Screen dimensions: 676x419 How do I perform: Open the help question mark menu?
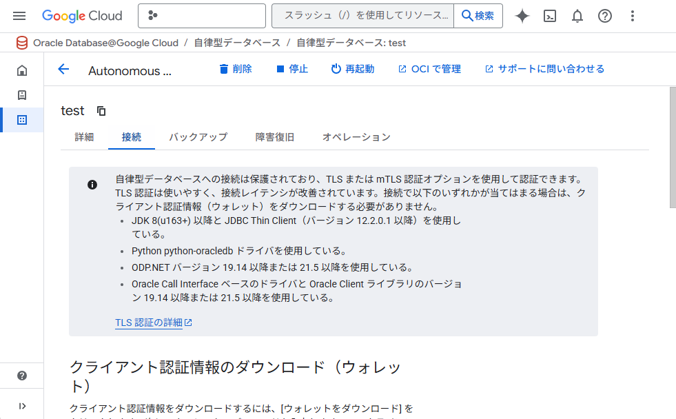click(x=605, y=16)
